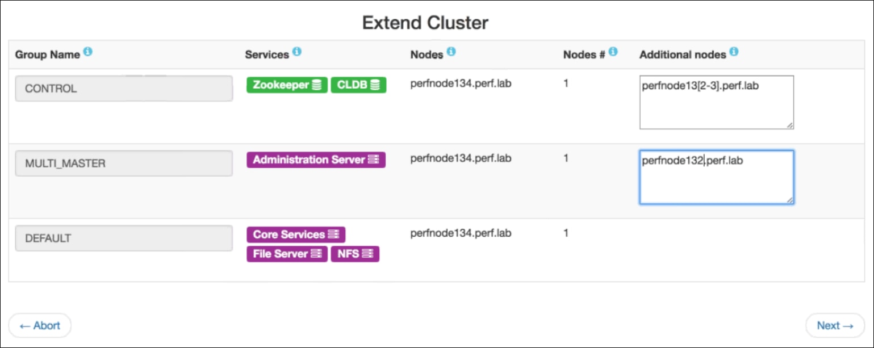This screenshot has width=874, height=348.
Task: Click the CONTROL group name field
Action: (x=124, y=89)
